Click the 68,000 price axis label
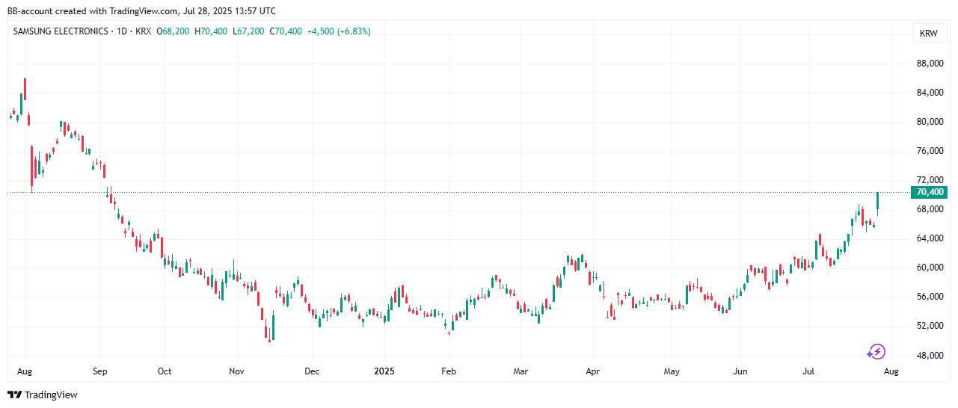The width and height of the screenshot is (958, 408). (x=930, y=209)
